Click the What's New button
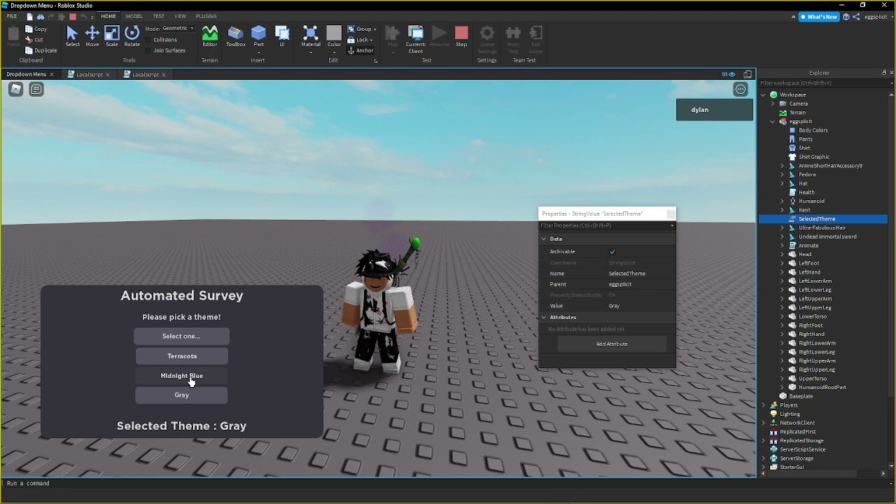This screenshot has height=504, width=896. (818, 17)
